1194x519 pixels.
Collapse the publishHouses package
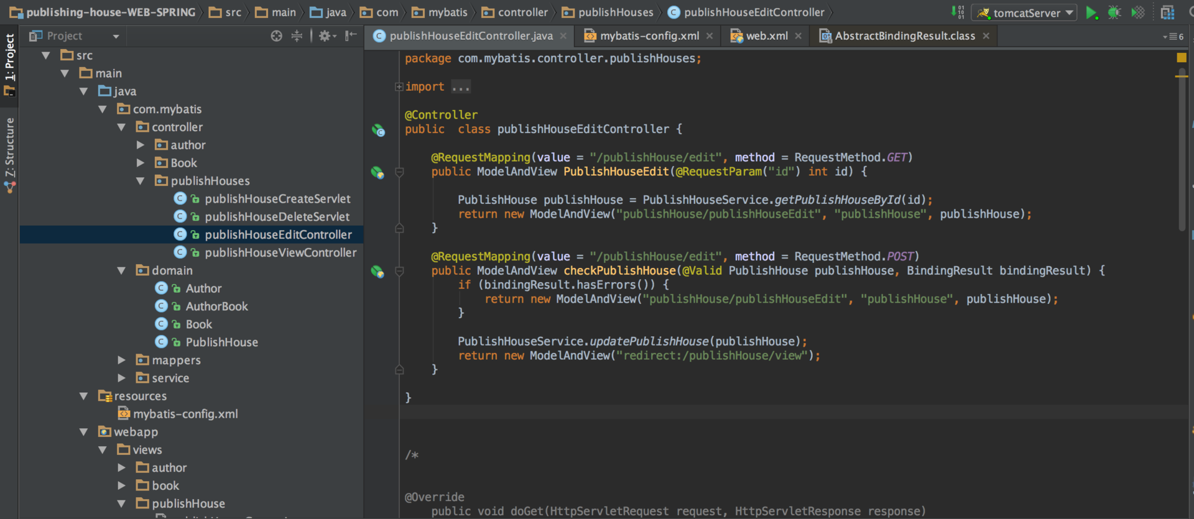pos(141,181)
